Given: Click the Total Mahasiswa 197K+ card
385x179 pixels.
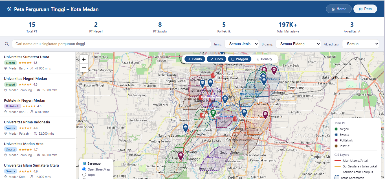Looking at the screenshot, I should click(x=288, y=27).
